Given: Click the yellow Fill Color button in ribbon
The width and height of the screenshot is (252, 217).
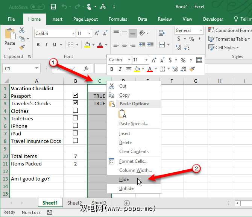Looking at the screenshot, I should 87,45.
